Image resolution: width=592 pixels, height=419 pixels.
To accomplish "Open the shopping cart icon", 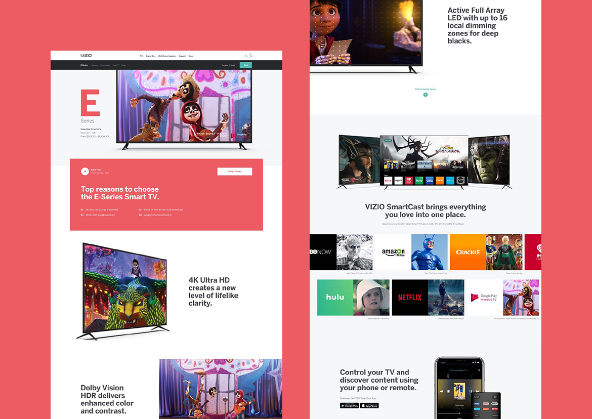I will click(x=251, y=55).
